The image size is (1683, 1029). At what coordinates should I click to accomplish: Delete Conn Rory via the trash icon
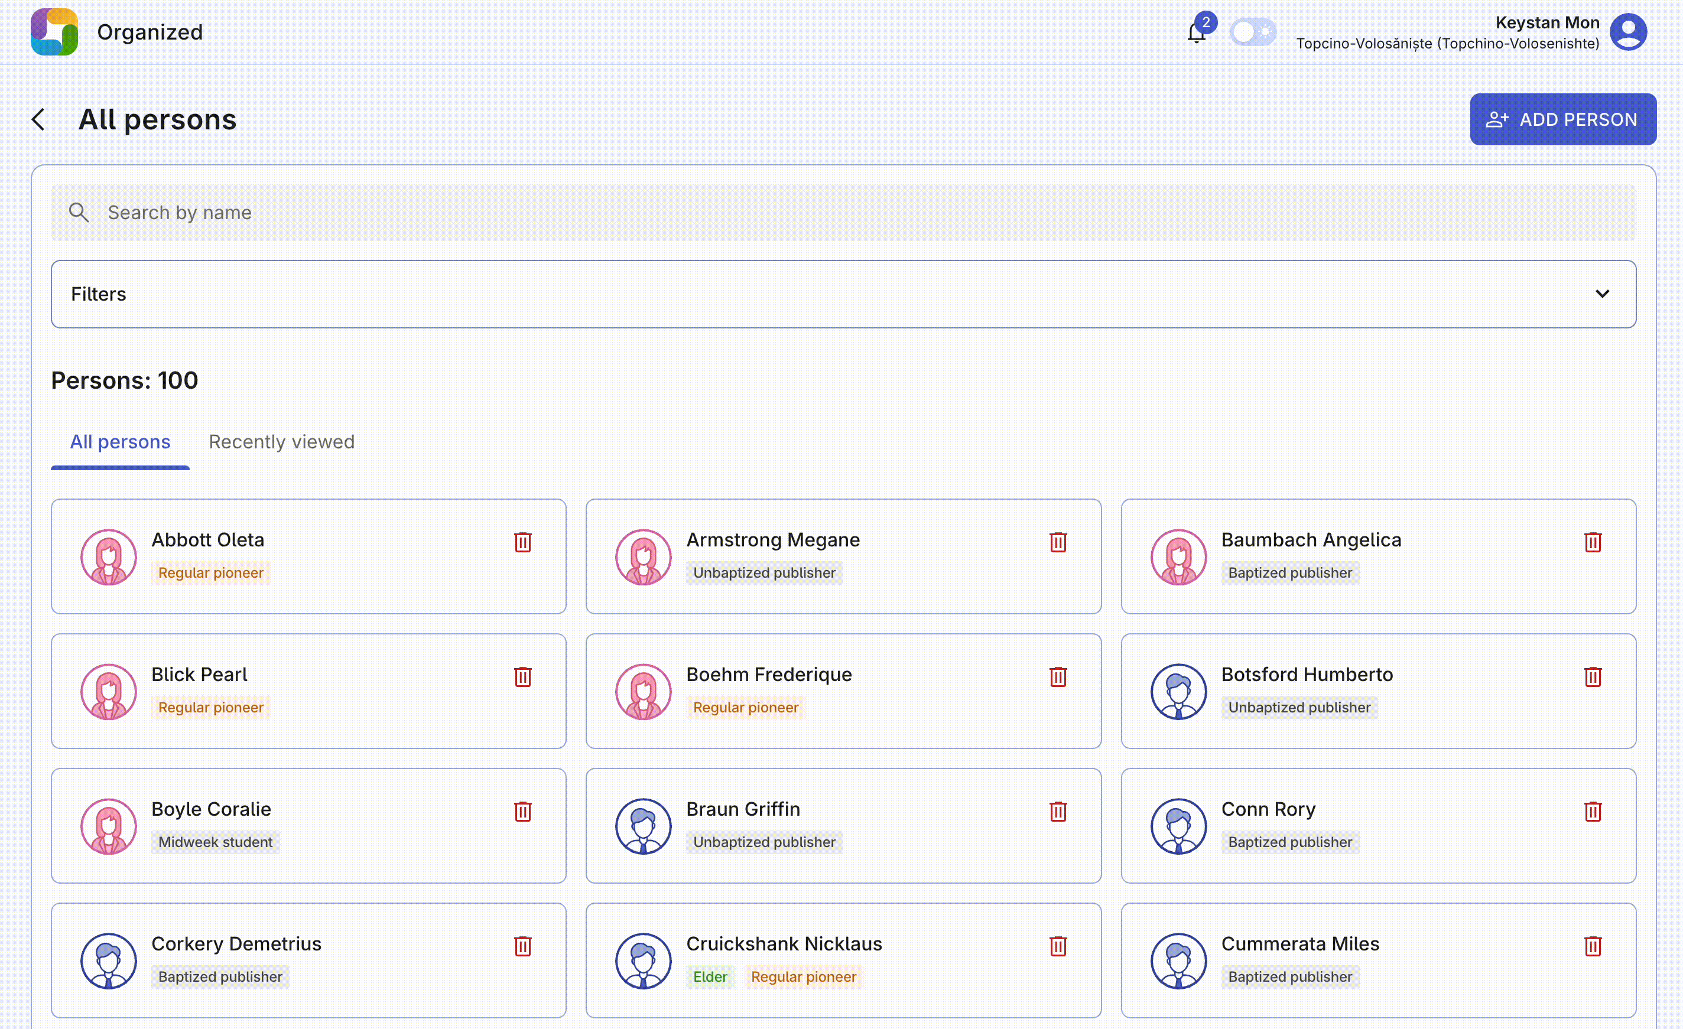pos(1592,812)
